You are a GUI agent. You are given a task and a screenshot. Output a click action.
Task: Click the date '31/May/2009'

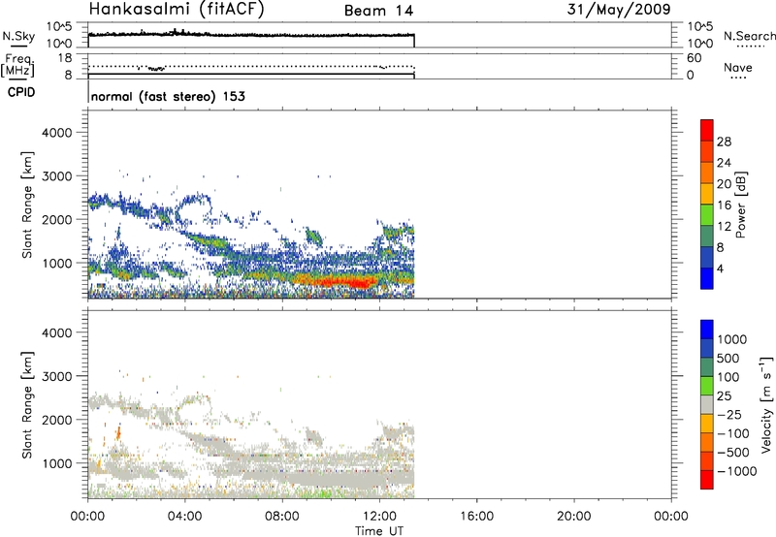coord(619,10)
